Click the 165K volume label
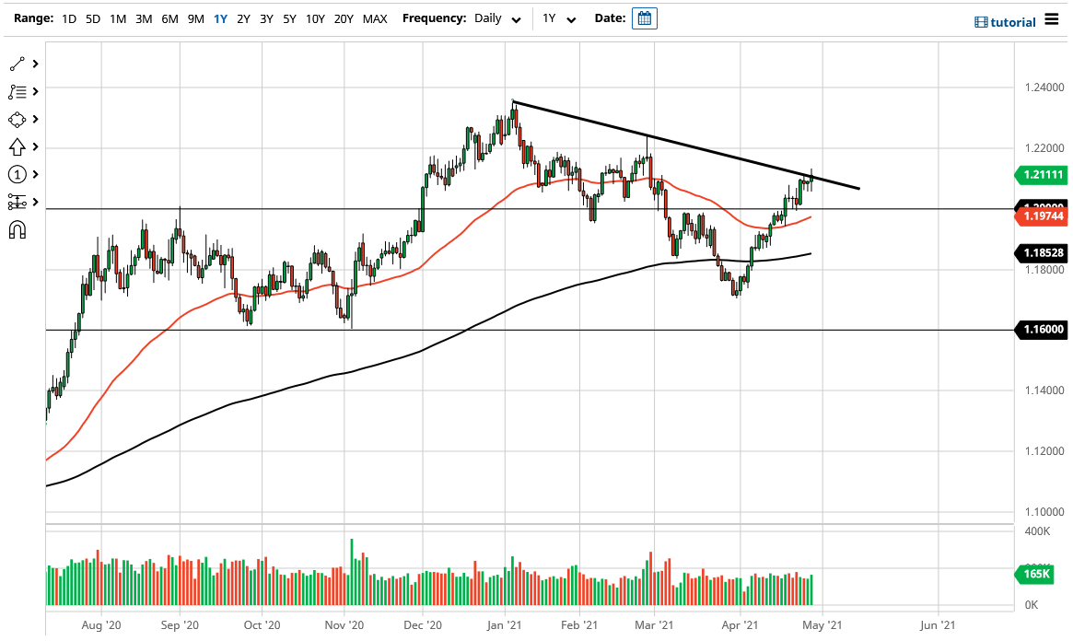Screen dimensions: 1073x641 pos(1034,573)
